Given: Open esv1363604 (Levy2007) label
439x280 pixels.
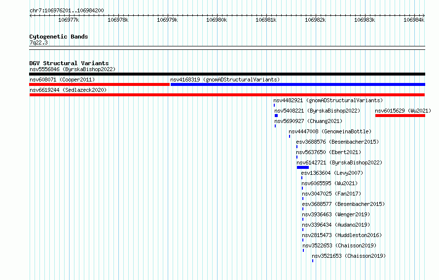Looking at the screenshot, I should coord(332,173).
